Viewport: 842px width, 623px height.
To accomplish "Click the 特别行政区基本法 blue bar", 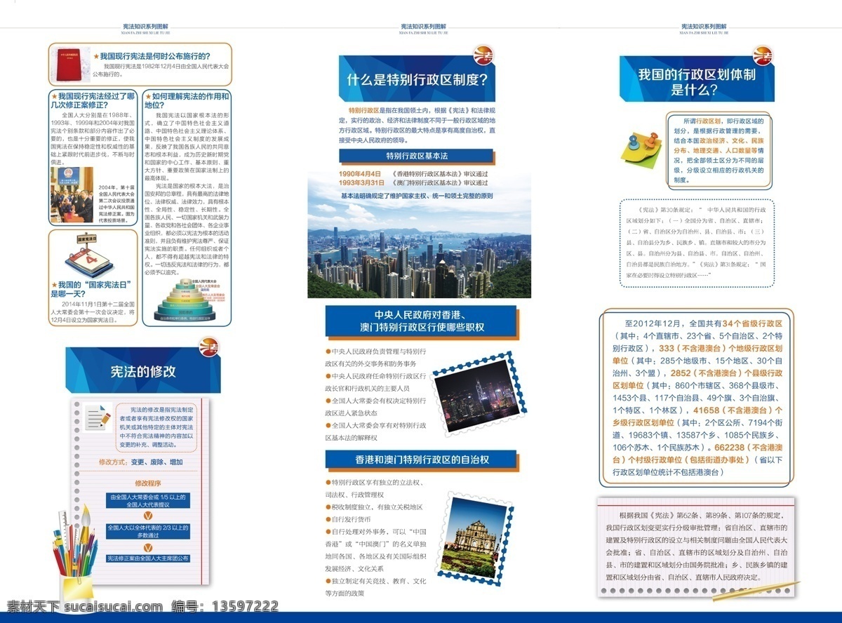I will click(417, 155).
